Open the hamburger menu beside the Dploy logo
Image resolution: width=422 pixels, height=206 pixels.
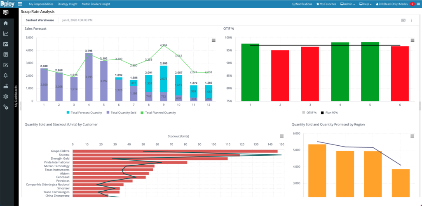click(20, 4)
